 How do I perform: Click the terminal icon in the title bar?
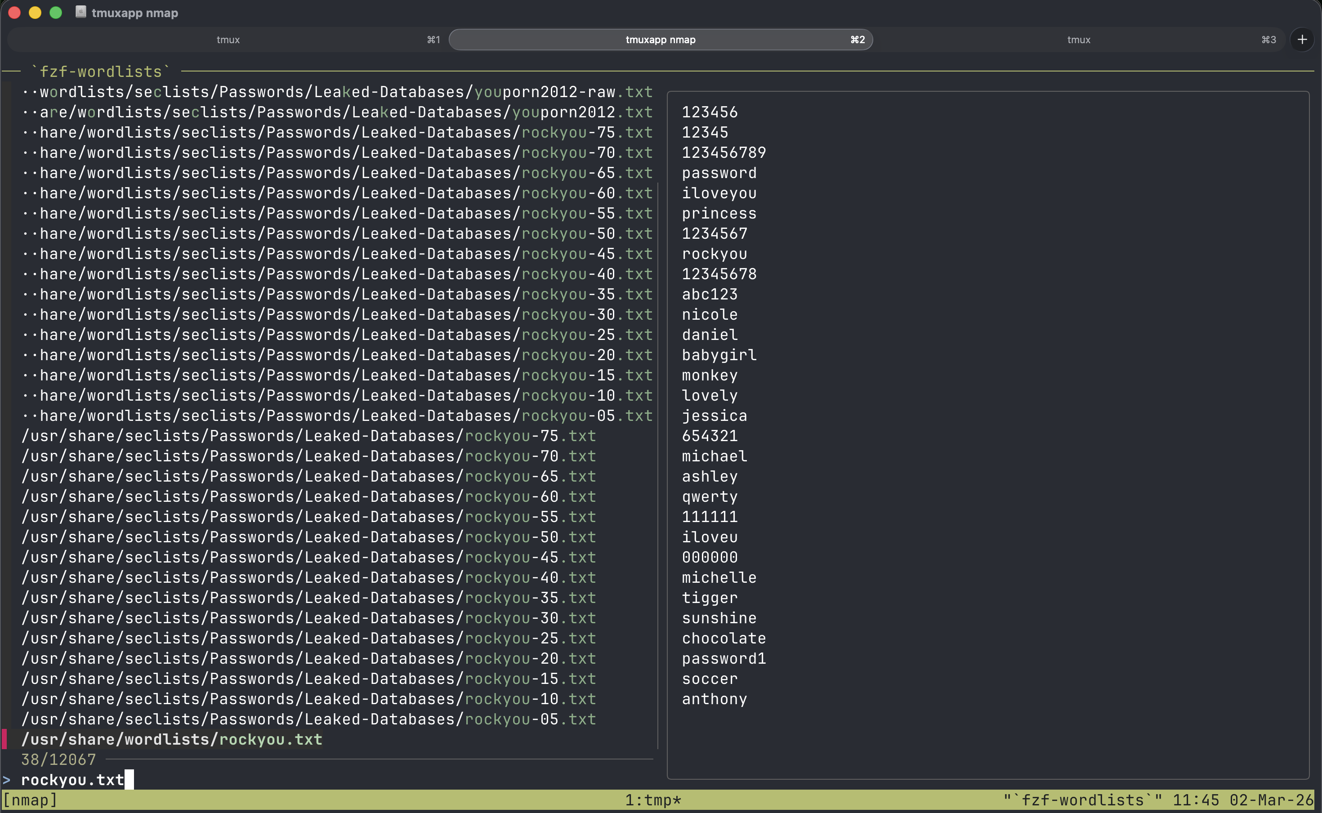pos(80,12)
